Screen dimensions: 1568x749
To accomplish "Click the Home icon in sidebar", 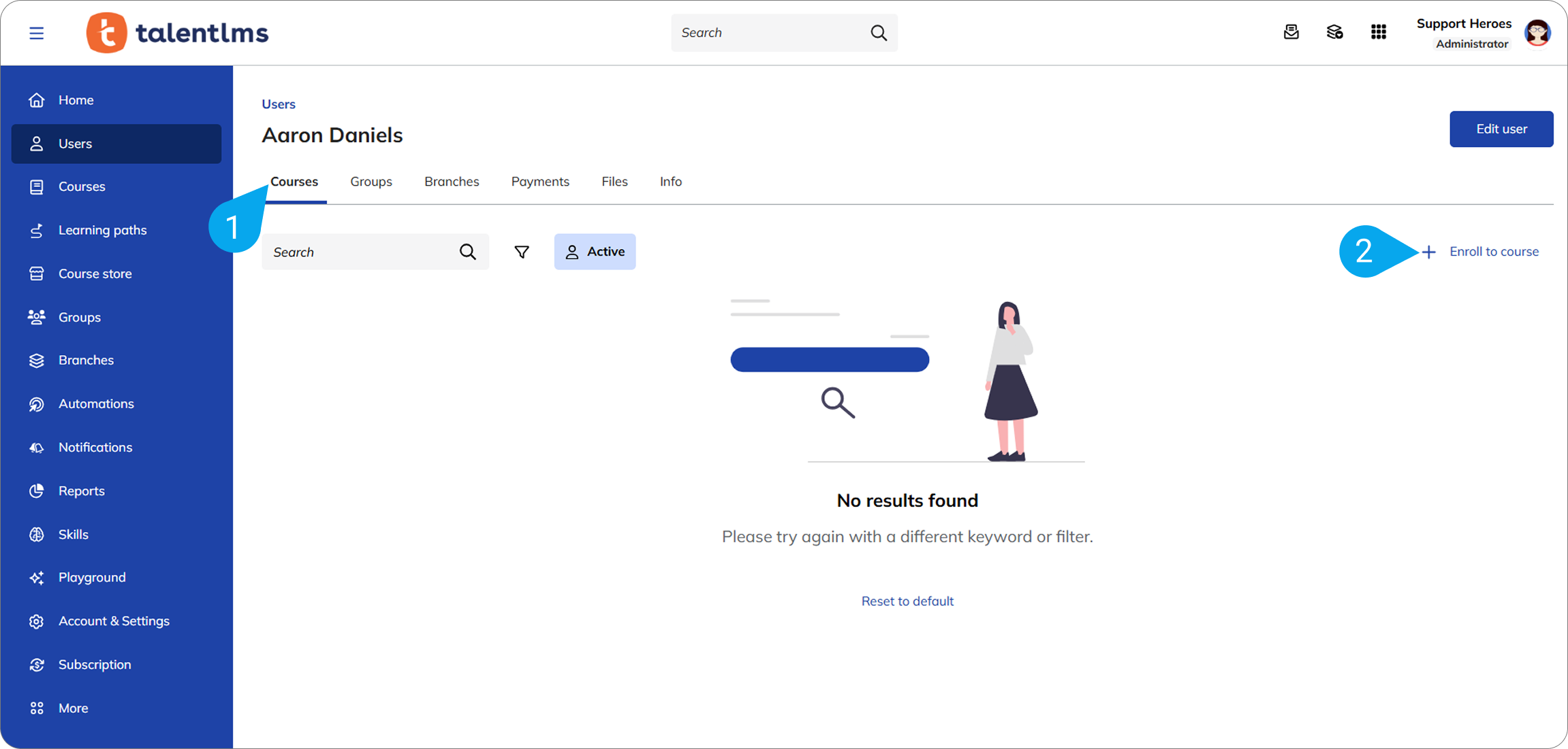I will [37, 100].
